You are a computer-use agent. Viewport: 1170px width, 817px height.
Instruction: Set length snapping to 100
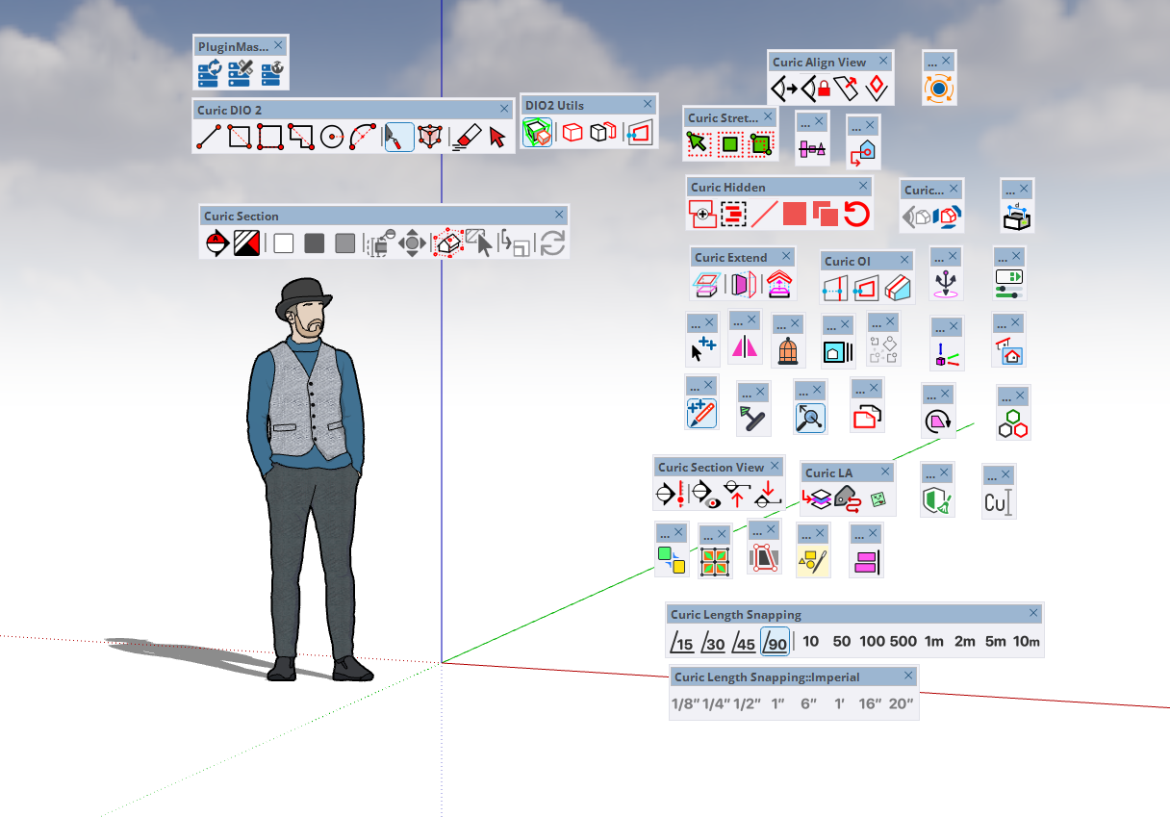click(873, 642)
